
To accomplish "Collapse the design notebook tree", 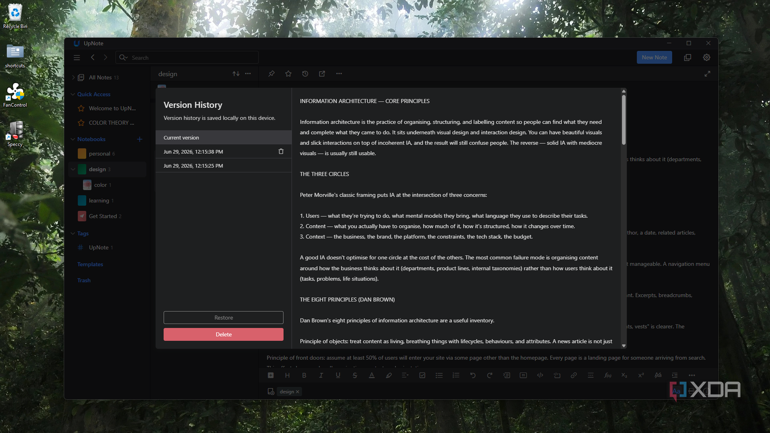I will point(73,169).
